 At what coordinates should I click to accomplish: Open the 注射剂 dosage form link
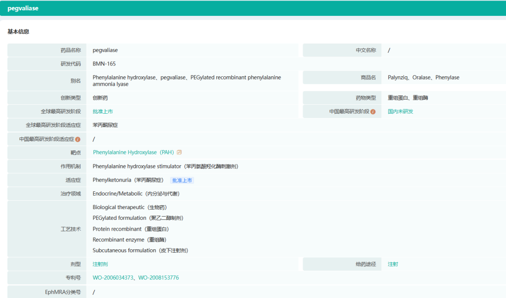pyautogui.click(x=100, y=264)
